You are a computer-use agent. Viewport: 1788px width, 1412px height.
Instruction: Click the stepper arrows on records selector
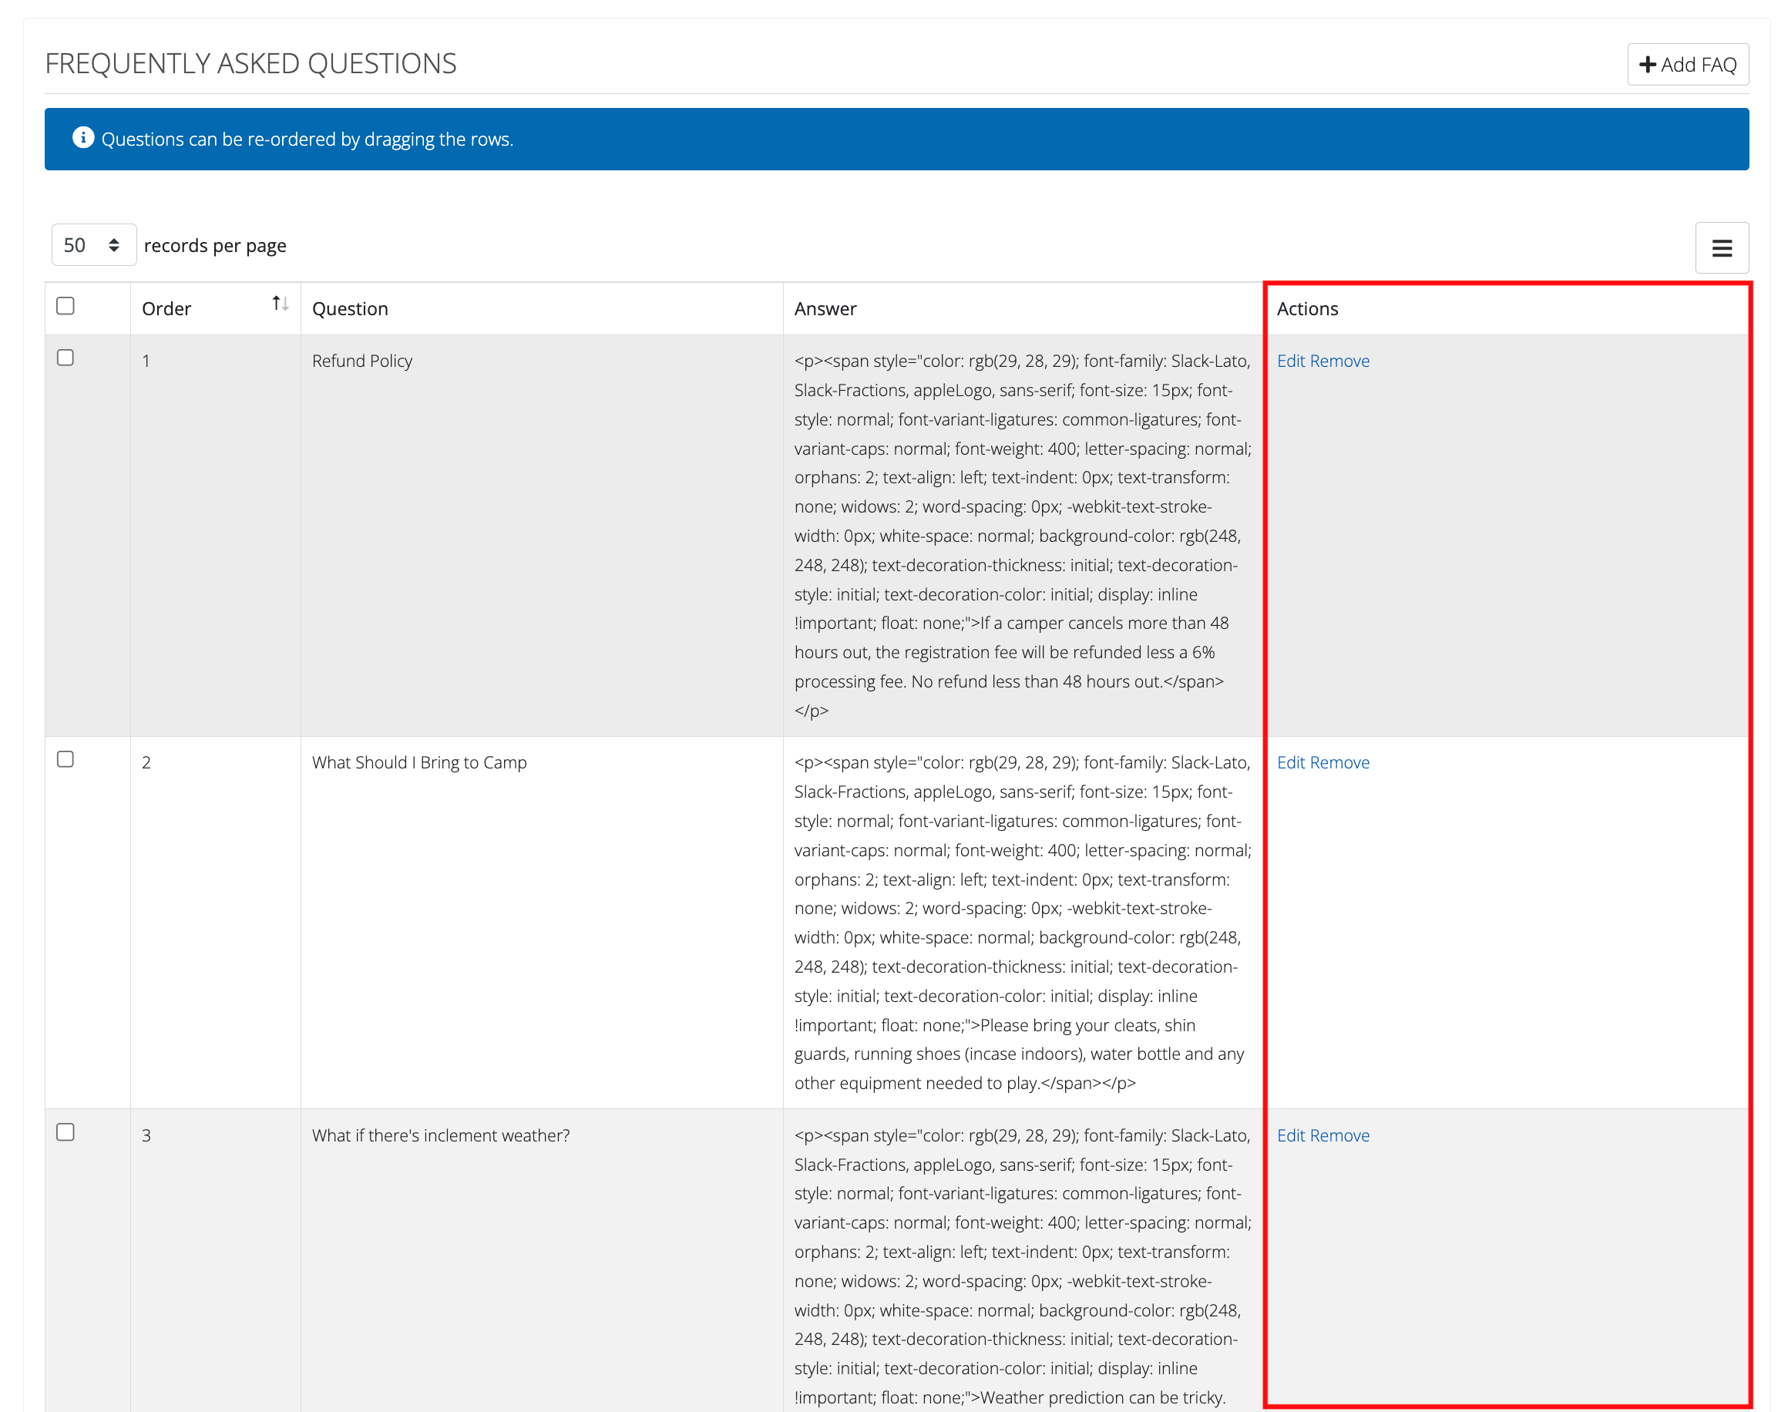113,244
